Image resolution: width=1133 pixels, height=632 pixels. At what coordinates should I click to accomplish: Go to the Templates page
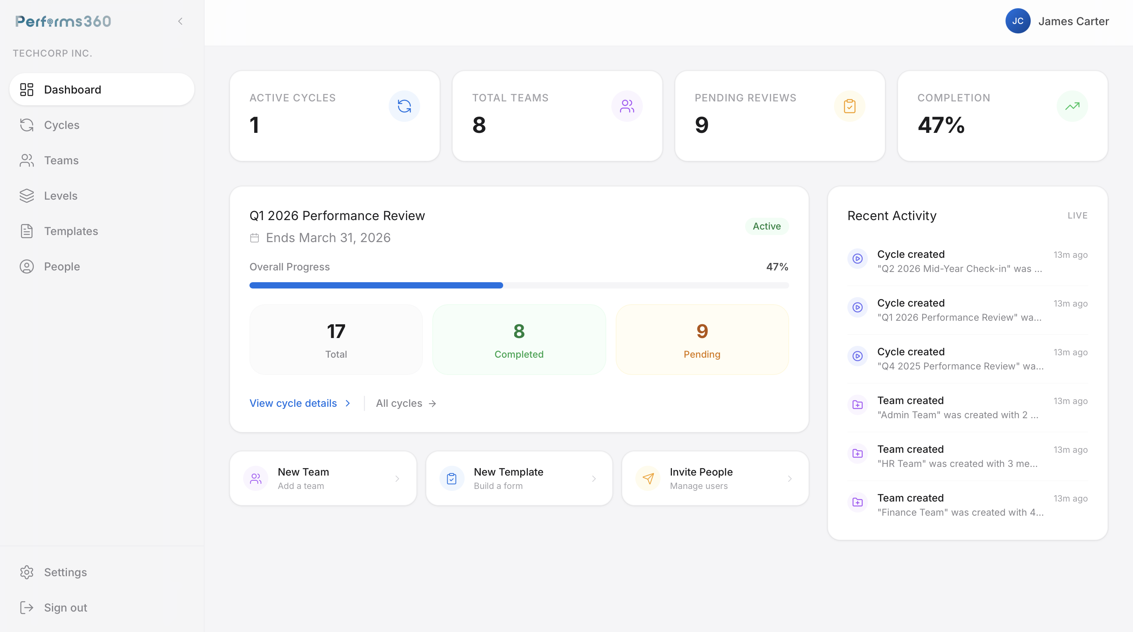pyautogui.click(x=71, y=231)
